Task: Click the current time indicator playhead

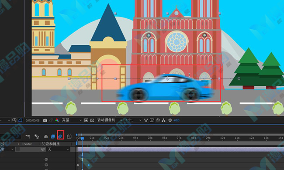Action: pyautogui.click(x=83, y=139)
